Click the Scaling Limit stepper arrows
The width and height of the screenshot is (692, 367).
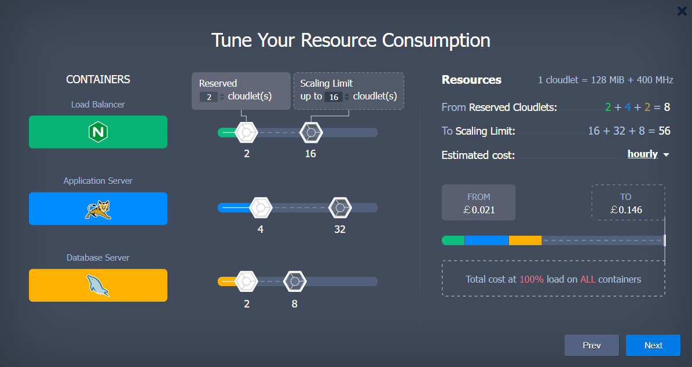(347, 97)
